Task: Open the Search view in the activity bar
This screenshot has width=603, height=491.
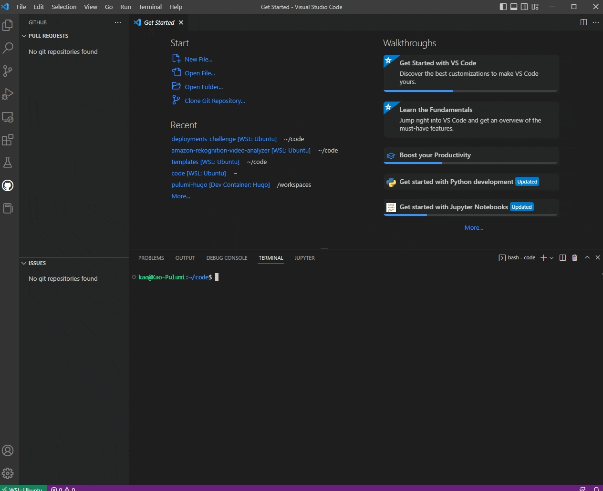Action: tap(8, 48)
